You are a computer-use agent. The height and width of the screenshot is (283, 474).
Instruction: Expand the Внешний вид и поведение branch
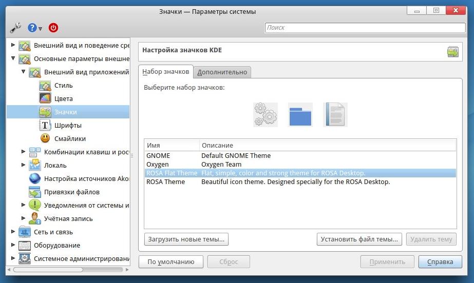(13, 45)
